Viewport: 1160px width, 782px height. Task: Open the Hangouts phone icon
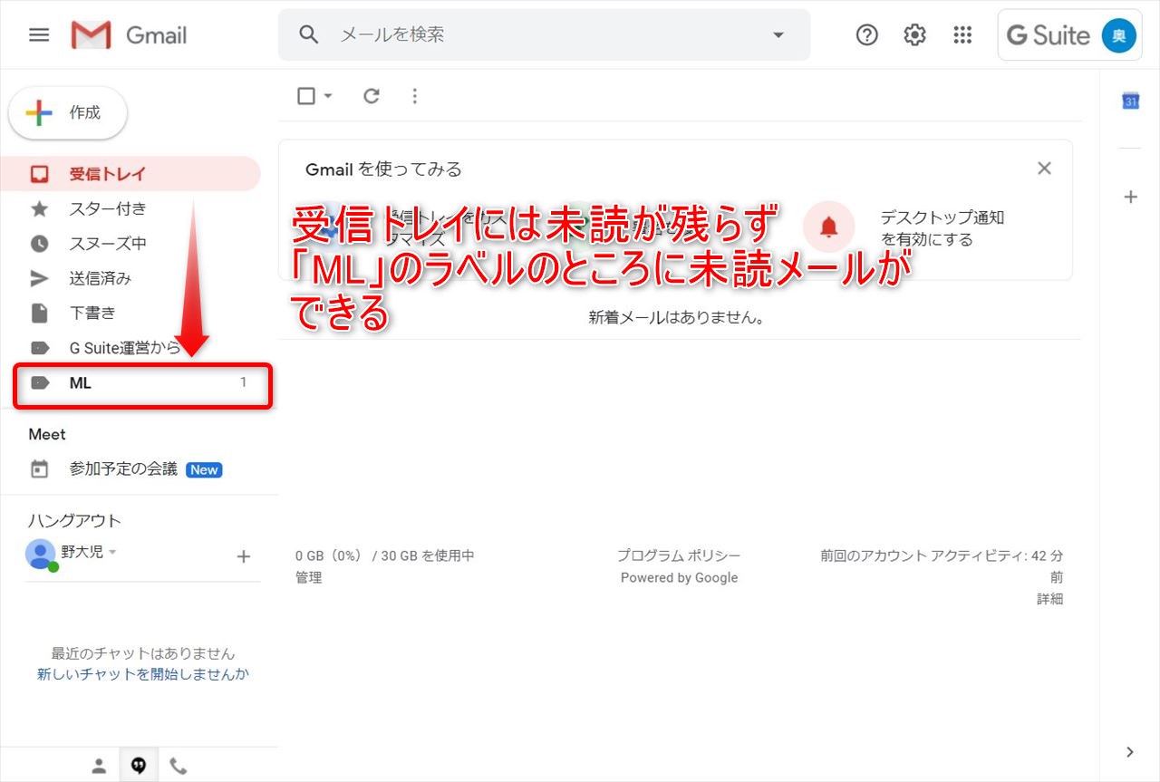tap(179, 766)
